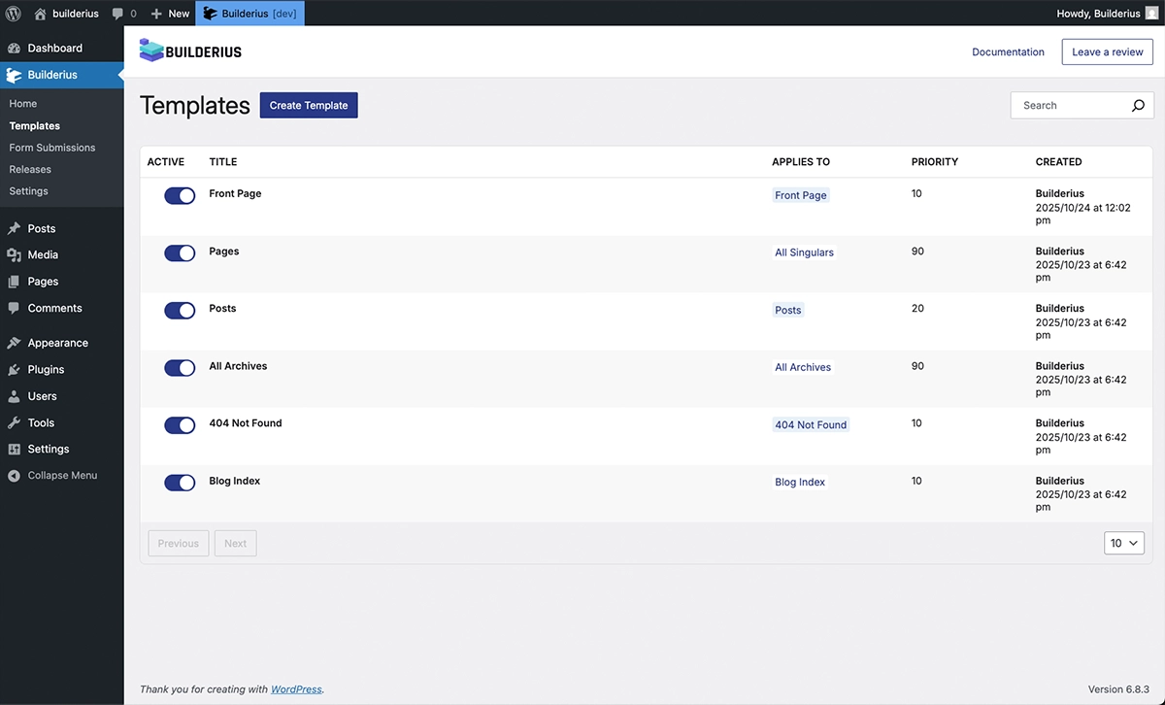Click the Comments icon in the sidebar

[16, 308]
